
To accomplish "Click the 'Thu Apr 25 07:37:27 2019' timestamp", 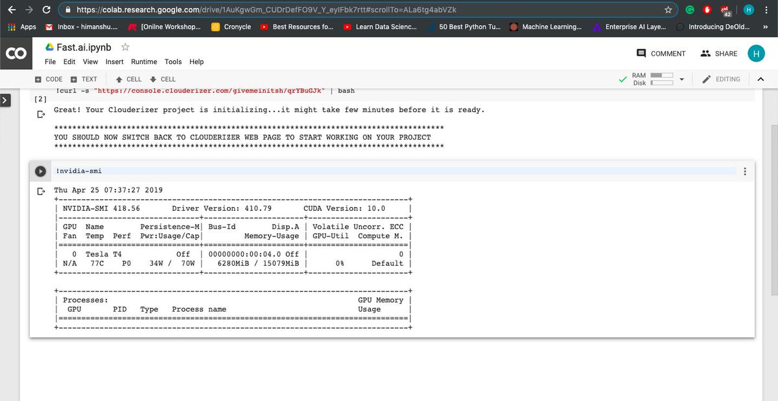I will point(108,190).
